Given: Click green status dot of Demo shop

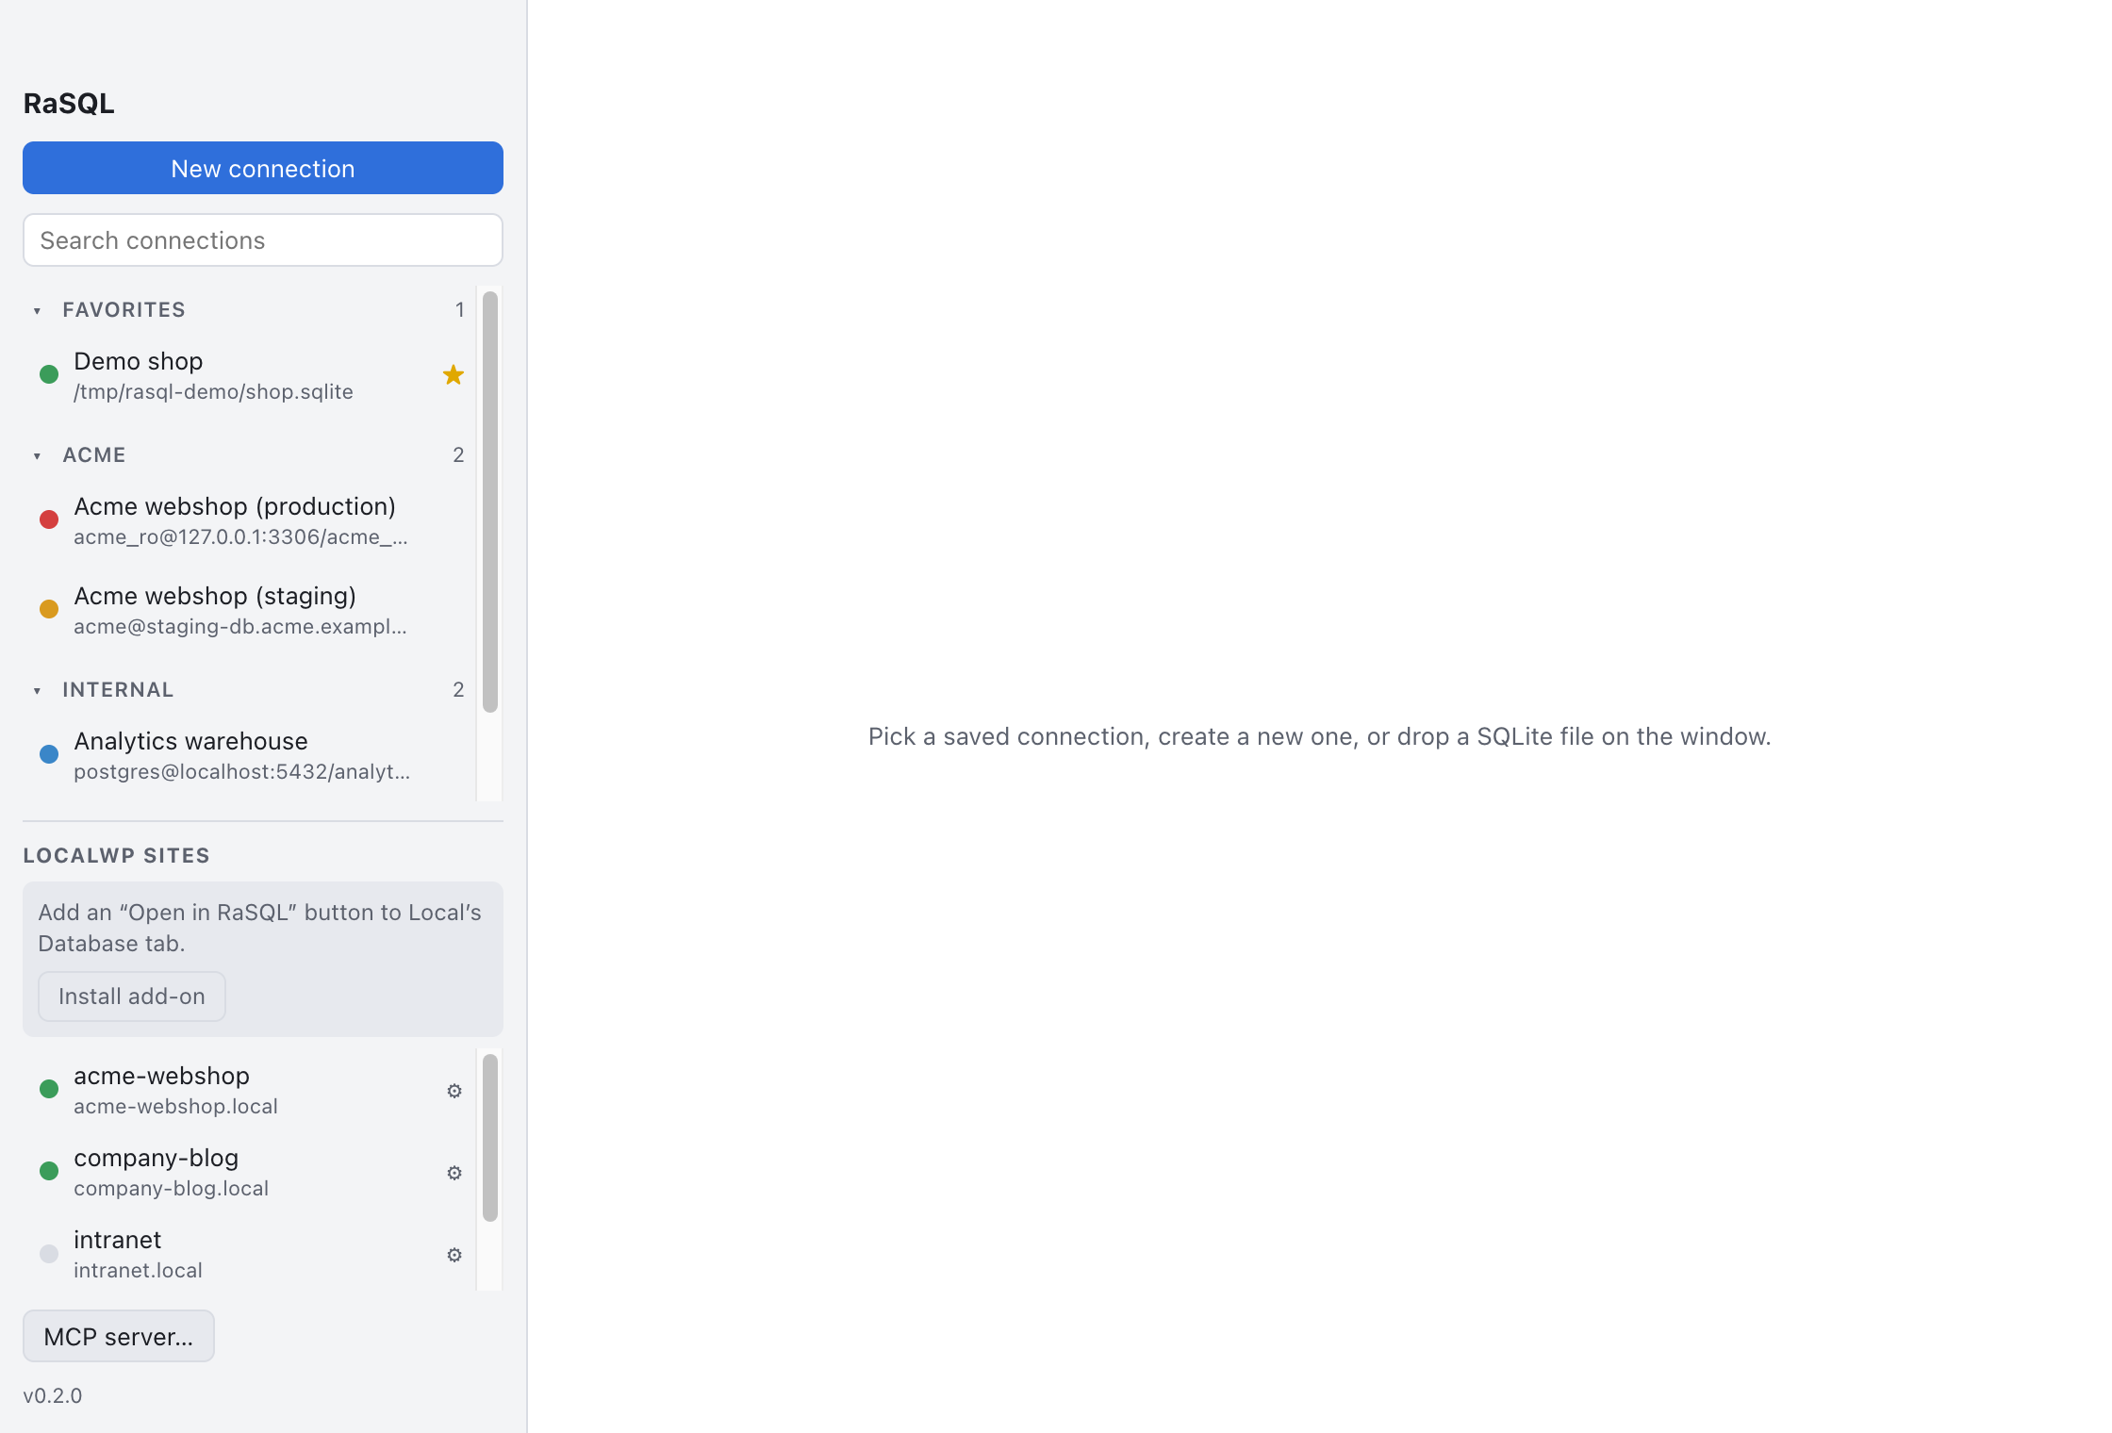Looking at the screenshot, I should click(49, 374).
